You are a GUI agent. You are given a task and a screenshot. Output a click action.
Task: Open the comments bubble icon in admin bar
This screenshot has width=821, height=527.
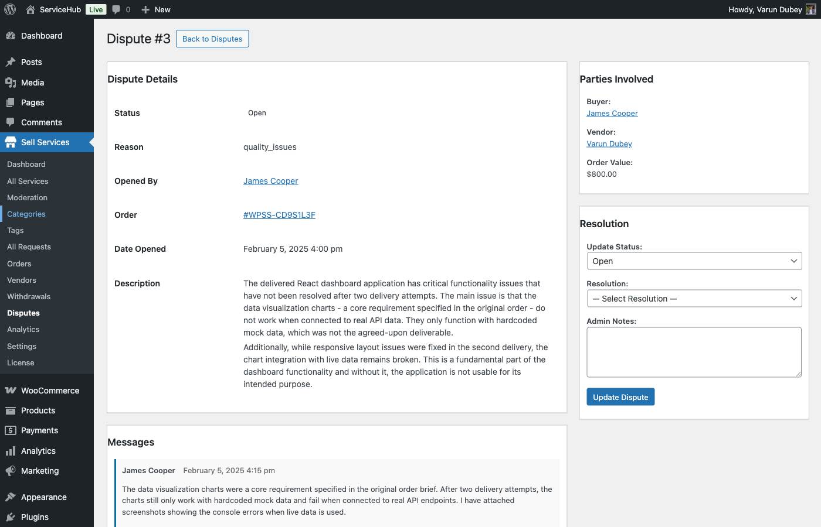[x=116, y=9]
